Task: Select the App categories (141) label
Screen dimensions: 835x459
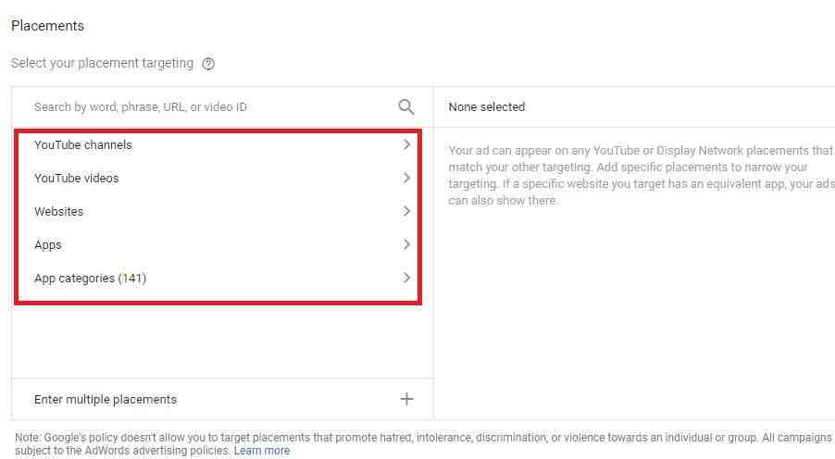Action: click(90, 278)
